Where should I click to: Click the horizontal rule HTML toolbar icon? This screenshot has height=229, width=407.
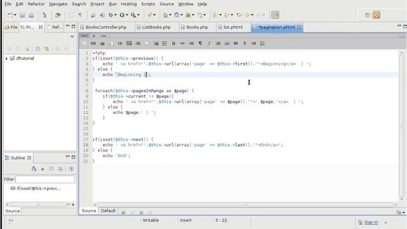(x=183, y=43)
